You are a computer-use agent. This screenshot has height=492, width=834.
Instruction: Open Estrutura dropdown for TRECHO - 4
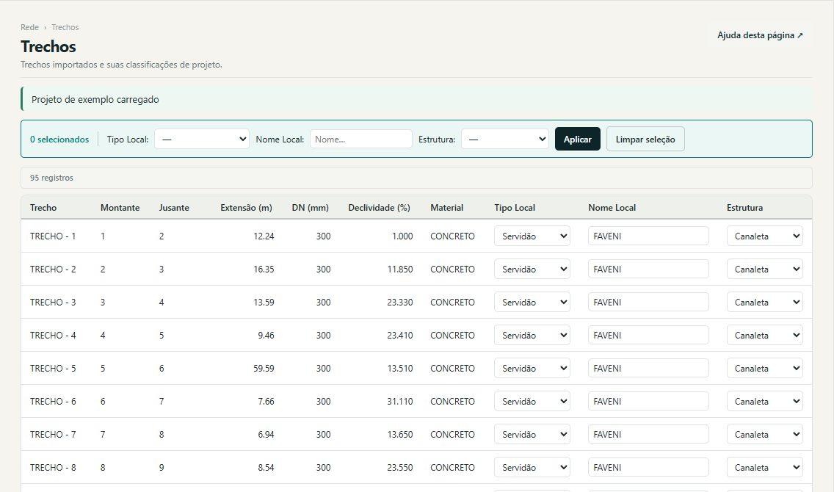point(765,335)
